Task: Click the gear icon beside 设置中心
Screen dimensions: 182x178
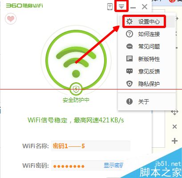Action: click(129, 21)
